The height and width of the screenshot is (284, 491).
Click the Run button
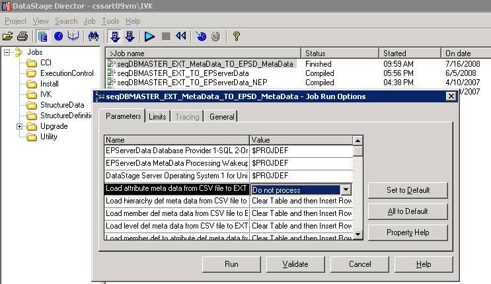point(231,264)
